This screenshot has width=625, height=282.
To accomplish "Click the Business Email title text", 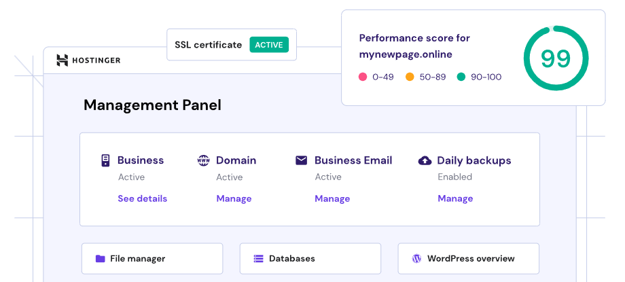I will (x=353, y=160).
